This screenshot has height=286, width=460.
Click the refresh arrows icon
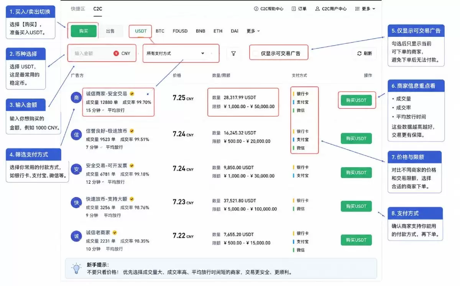pyautogui.click(x=359, y=53)
